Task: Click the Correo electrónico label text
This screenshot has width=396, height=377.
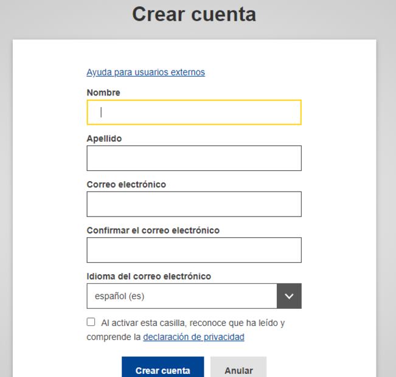Action: [127, 184]
